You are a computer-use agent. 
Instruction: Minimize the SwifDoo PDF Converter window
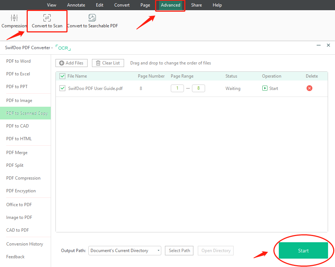click(x=319, y=46)
